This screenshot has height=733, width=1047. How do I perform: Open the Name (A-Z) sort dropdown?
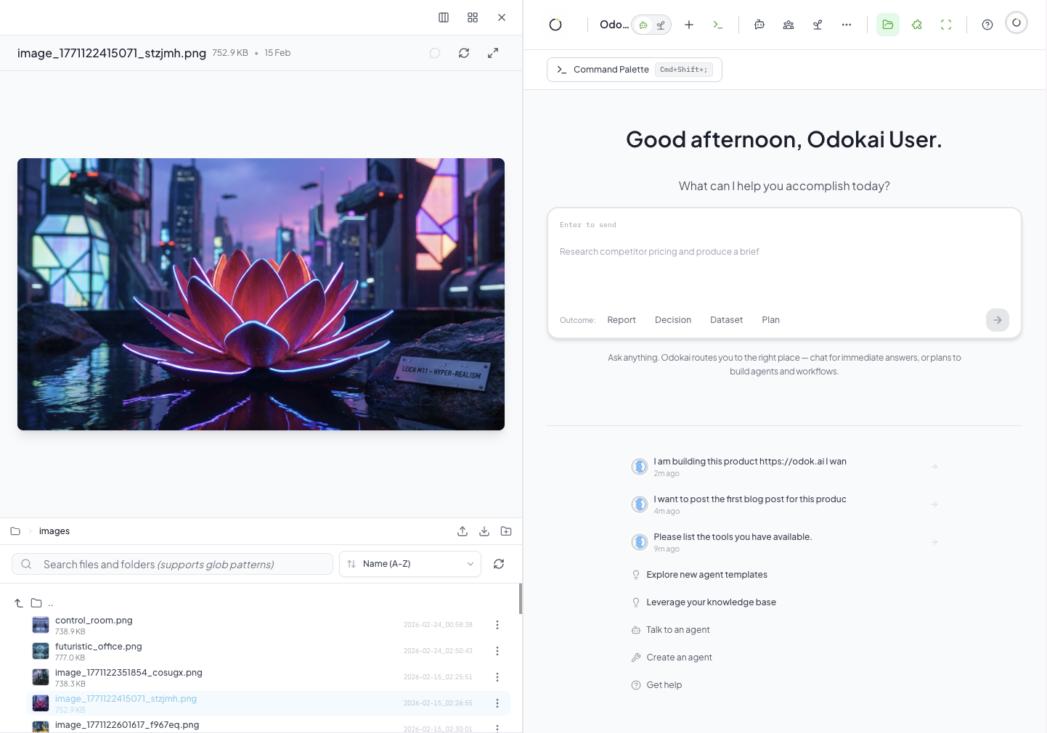click(x=410, y=564)
